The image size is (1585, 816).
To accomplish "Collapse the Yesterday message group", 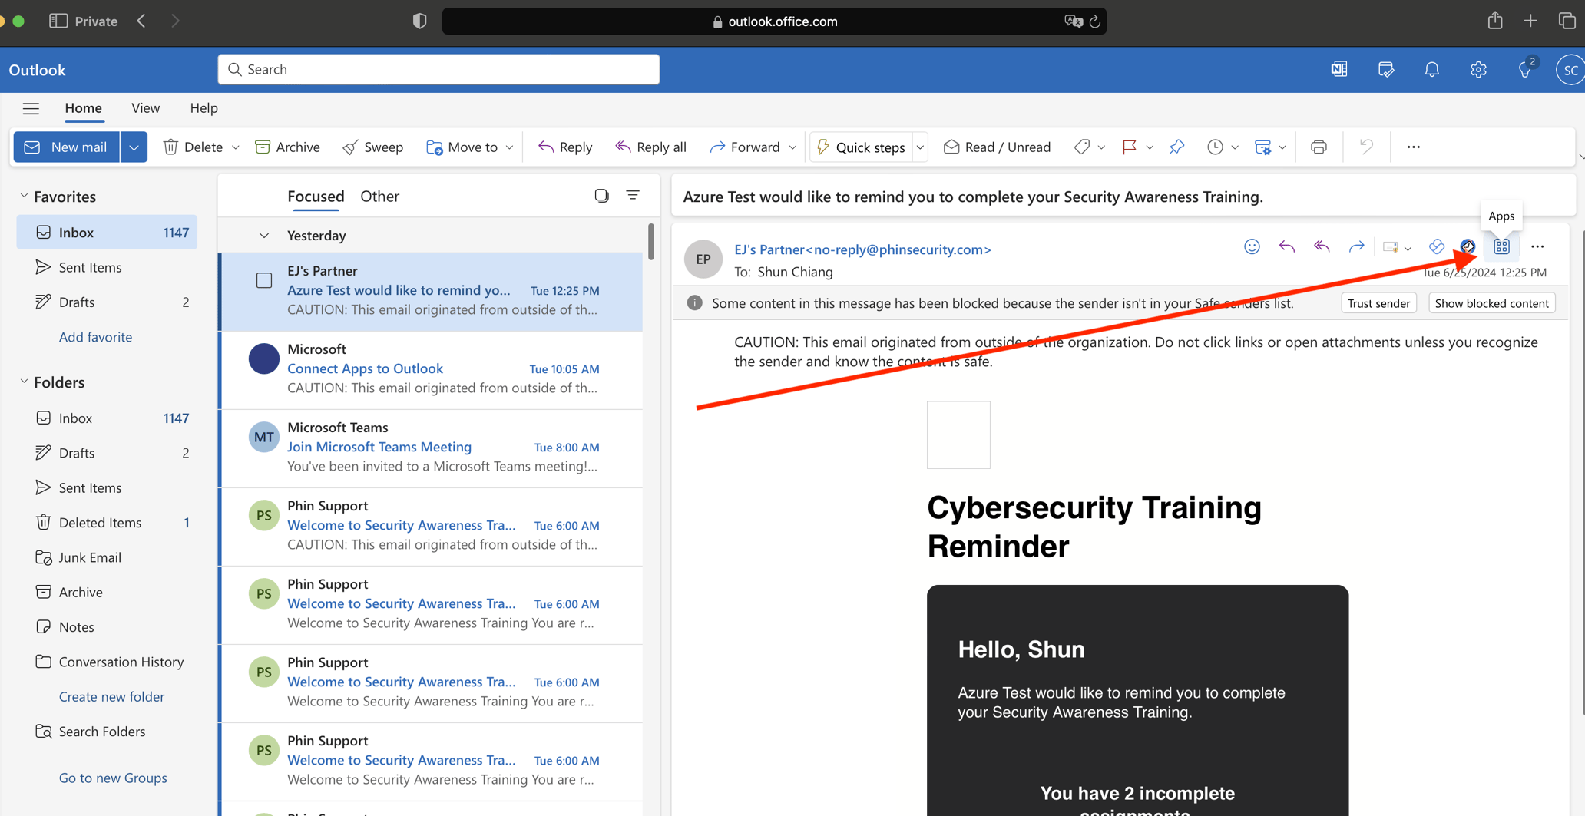I will 264,236.
